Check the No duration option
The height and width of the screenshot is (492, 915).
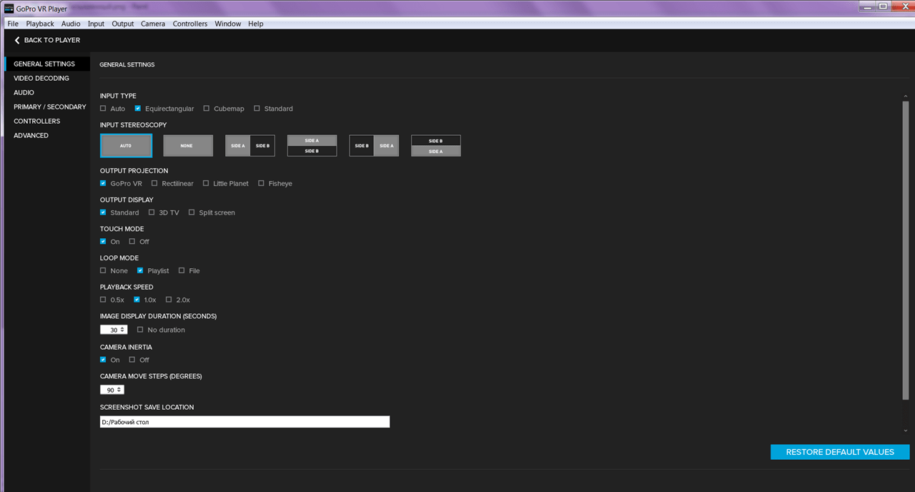pos(140,330)
